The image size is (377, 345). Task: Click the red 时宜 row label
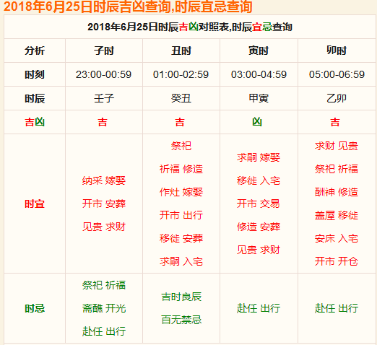35,204
